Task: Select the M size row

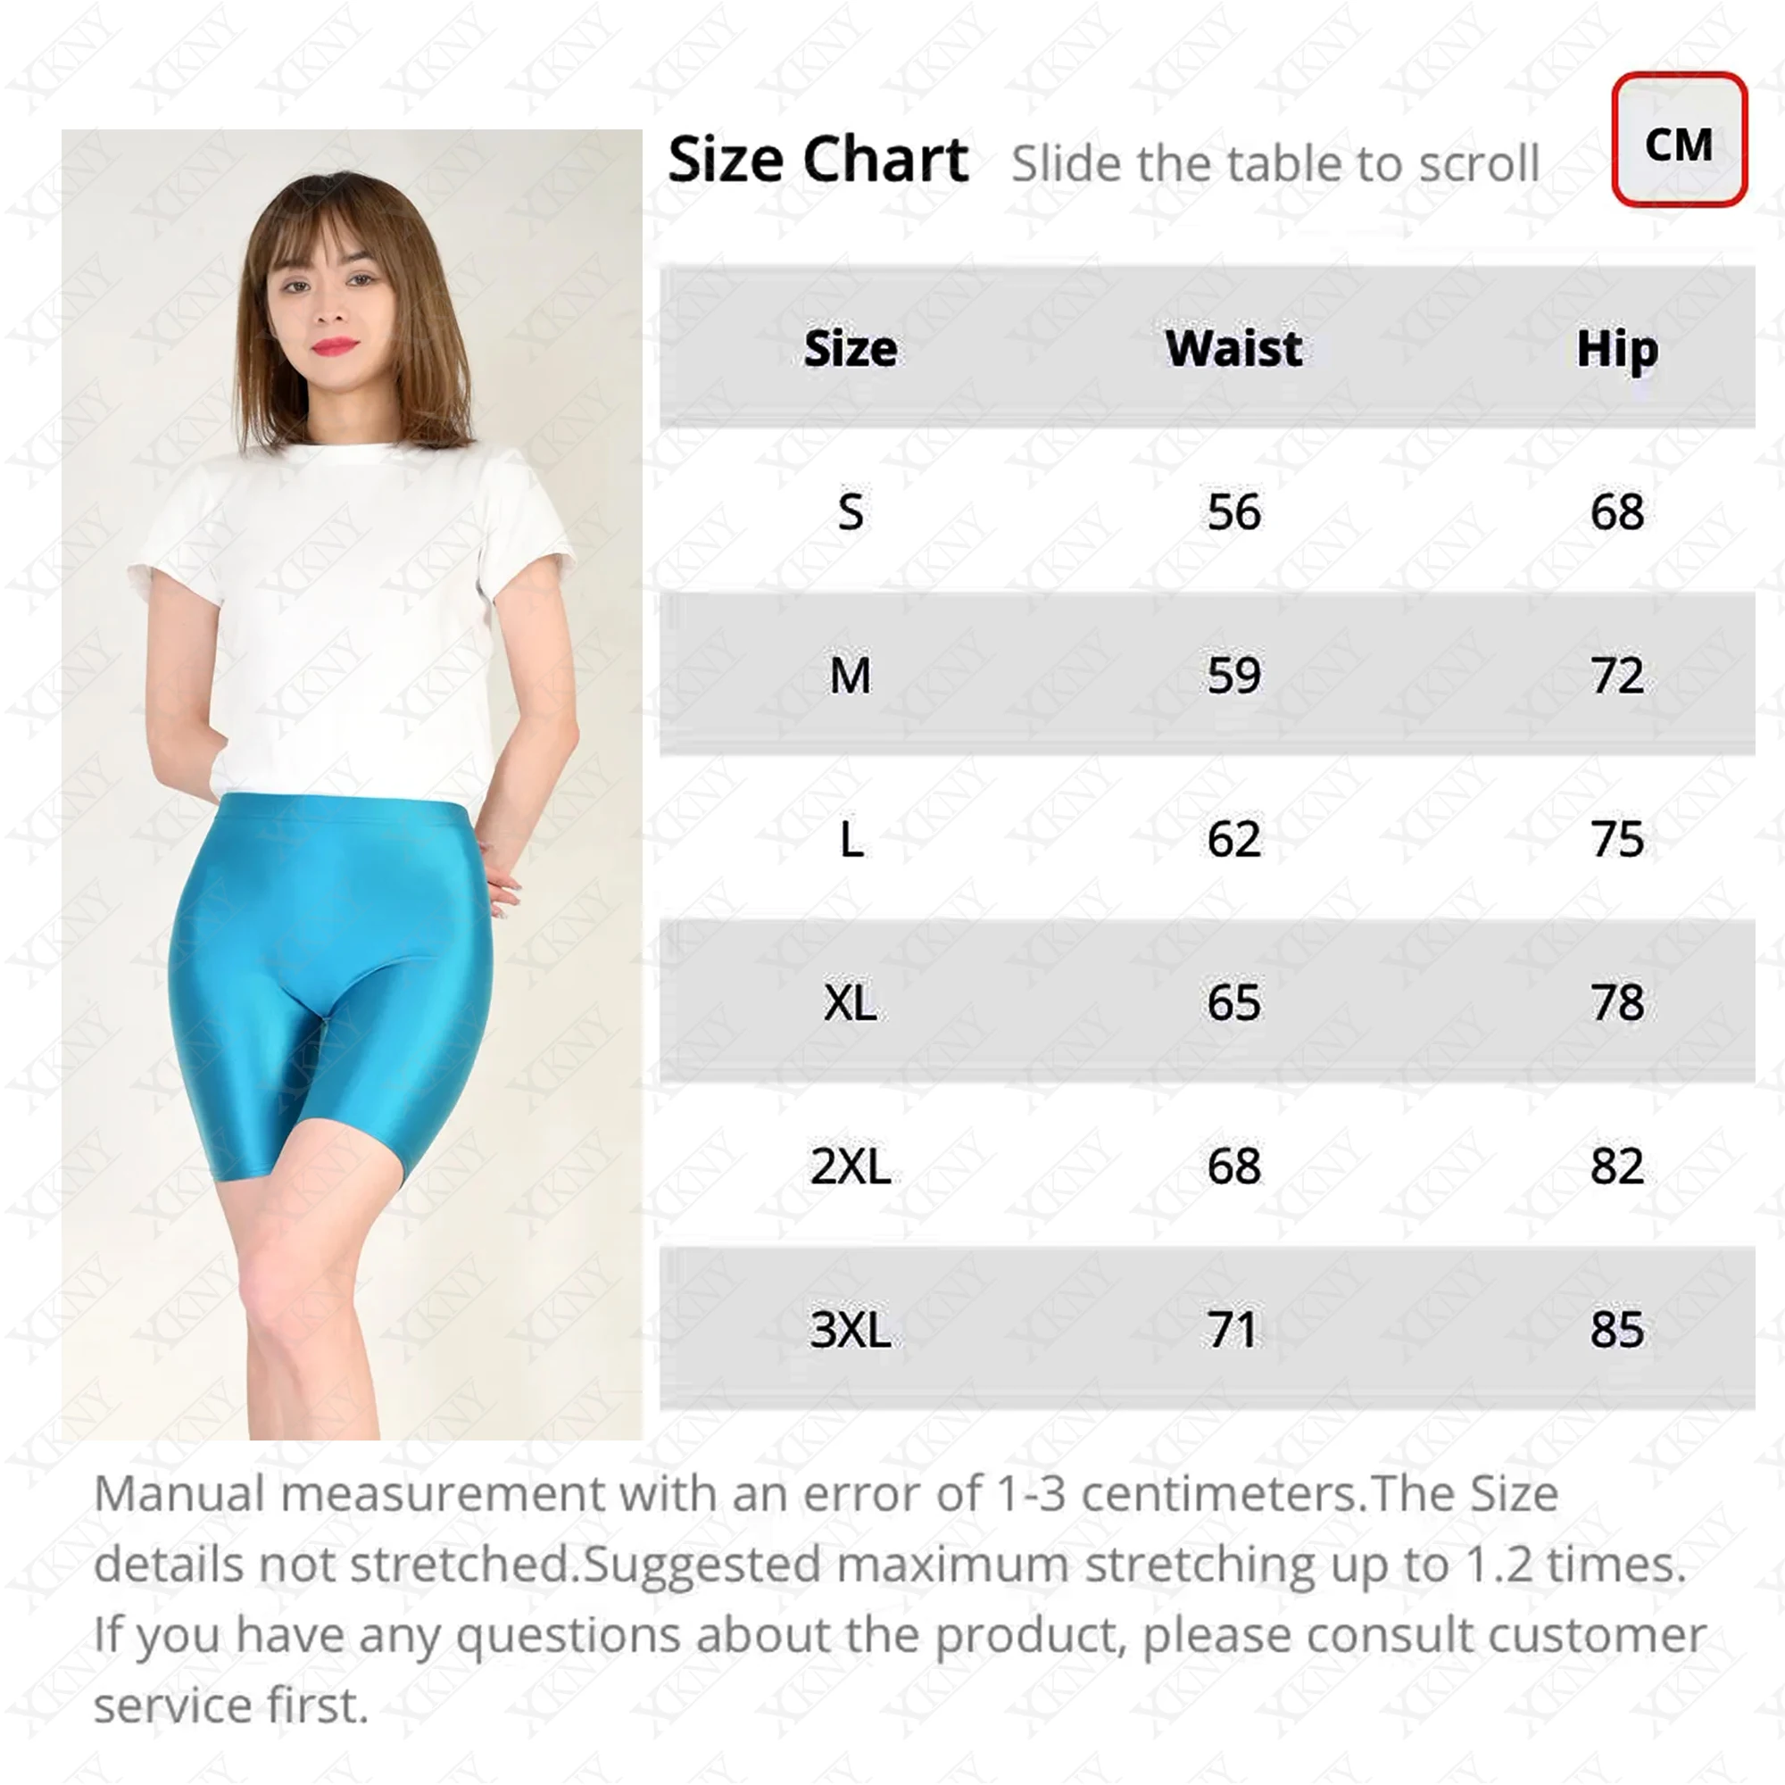Action: tap(1208, 675)
